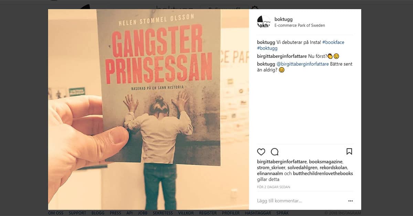
Task: Save the post with the bookmark icon
Action: pos(349,152)
